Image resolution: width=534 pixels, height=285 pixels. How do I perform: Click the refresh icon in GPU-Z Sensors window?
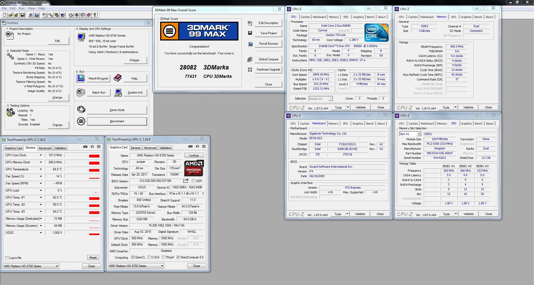tap(92, 147)
